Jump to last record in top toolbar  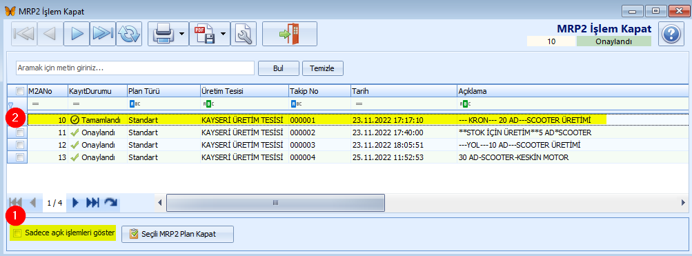point(103,34)
